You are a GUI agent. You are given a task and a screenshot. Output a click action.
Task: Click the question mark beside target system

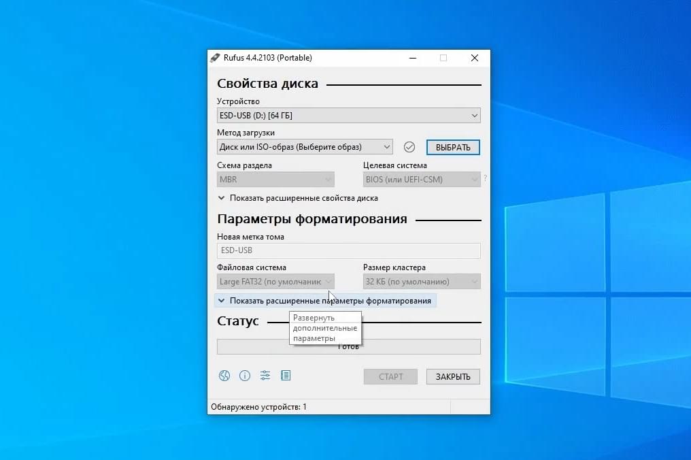[x=485, y=178]
